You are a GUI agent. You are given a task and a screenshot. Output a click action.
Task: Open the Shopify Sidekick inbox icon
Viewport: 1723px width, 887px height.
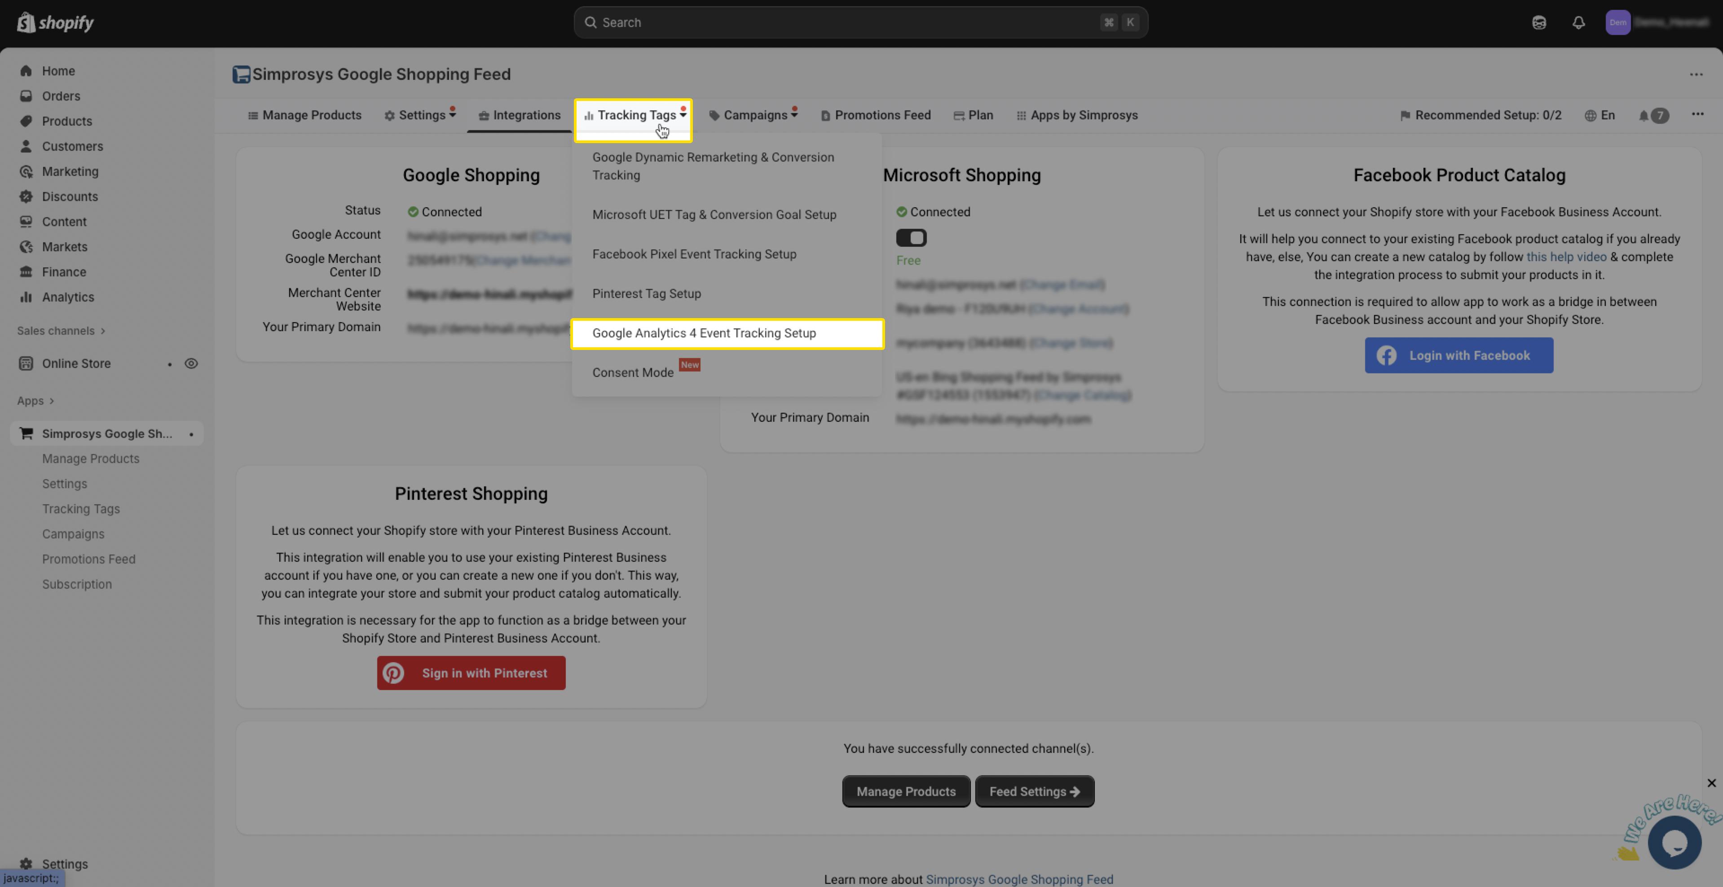tap(1539, 23)
